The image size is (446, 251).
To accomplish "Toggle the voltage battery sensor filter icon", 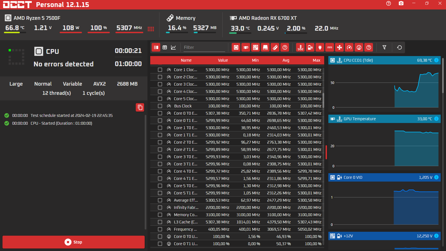I will (x=310, y=47).
